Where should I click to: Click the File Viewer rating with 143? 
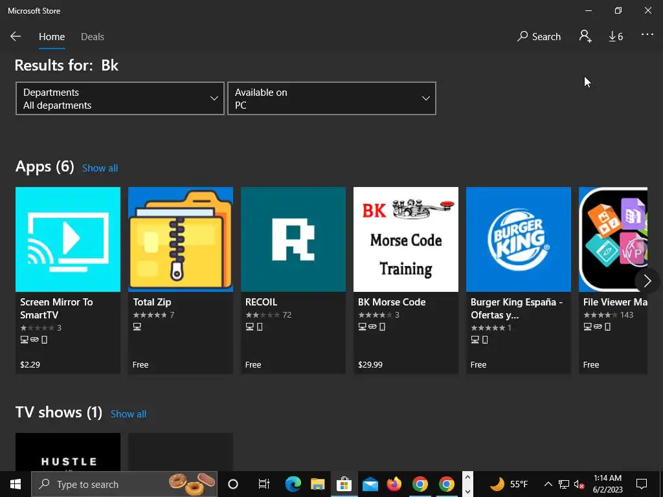pos(608,315)
